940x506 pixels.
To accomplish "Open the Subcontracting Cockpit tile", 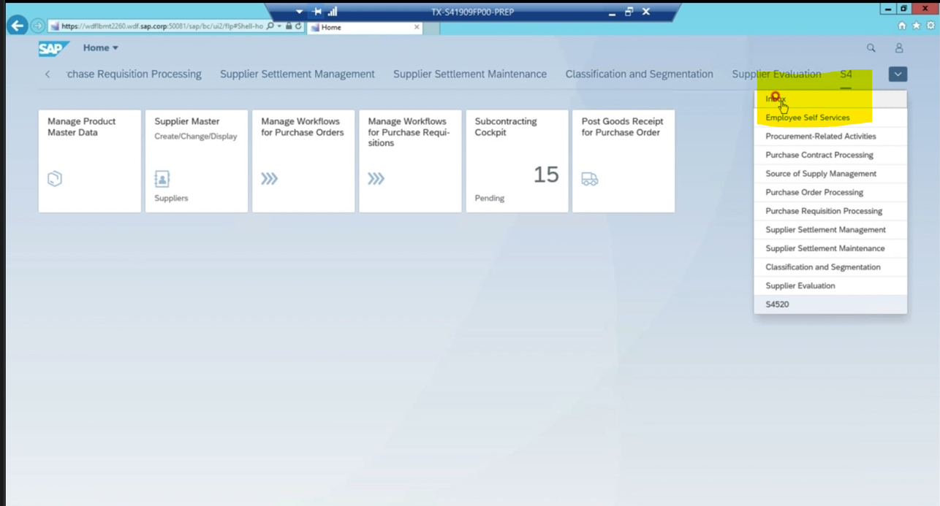I will [x=517, y=161].
